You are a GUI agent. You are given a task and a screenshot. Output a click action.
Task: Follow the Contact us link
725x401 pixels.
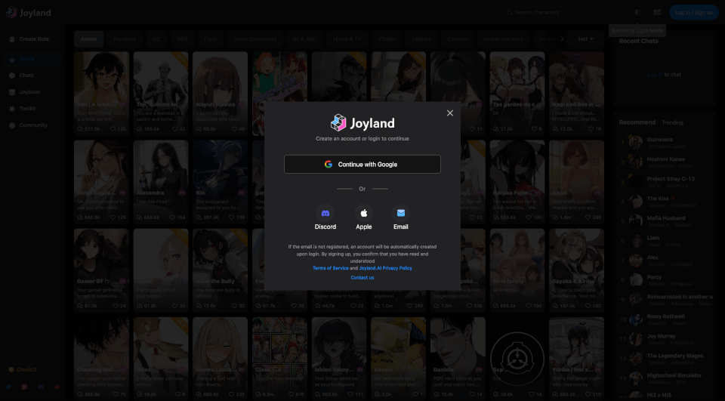click(362, 277)
